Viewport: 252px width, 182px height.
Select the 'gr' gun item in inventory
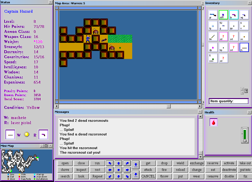pos(213,15)
